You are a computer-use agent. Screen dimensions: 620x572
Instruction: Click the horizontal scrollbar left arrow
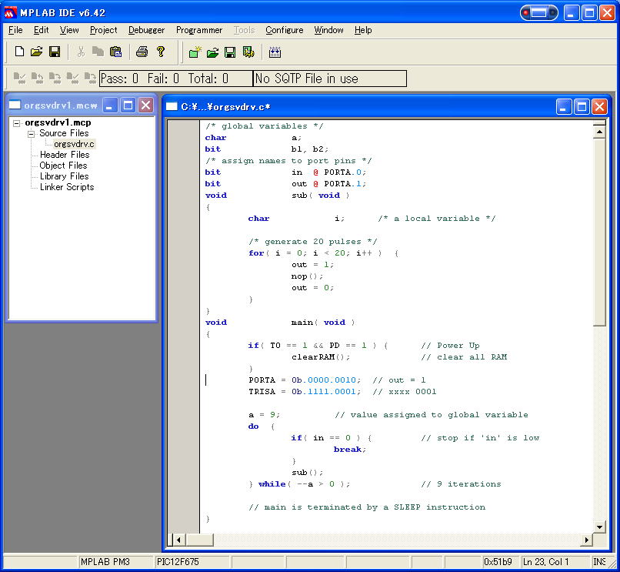pos(178,539)
